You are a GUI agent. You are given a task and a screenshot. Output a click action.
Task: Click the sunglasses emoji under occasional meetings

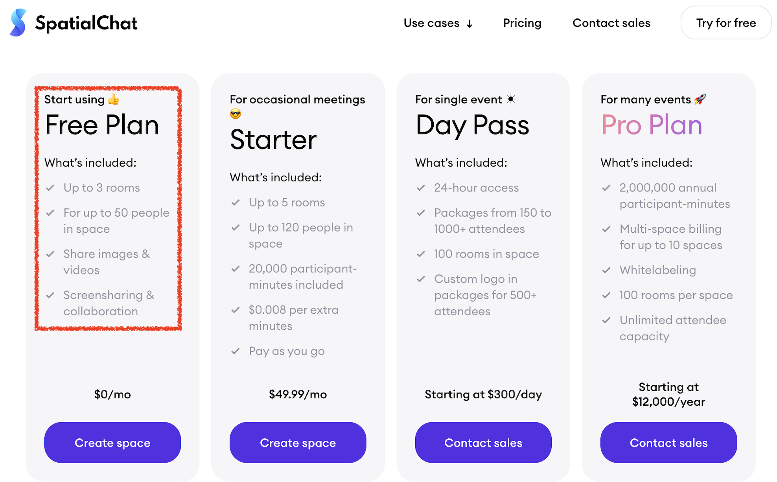[236, 114]
